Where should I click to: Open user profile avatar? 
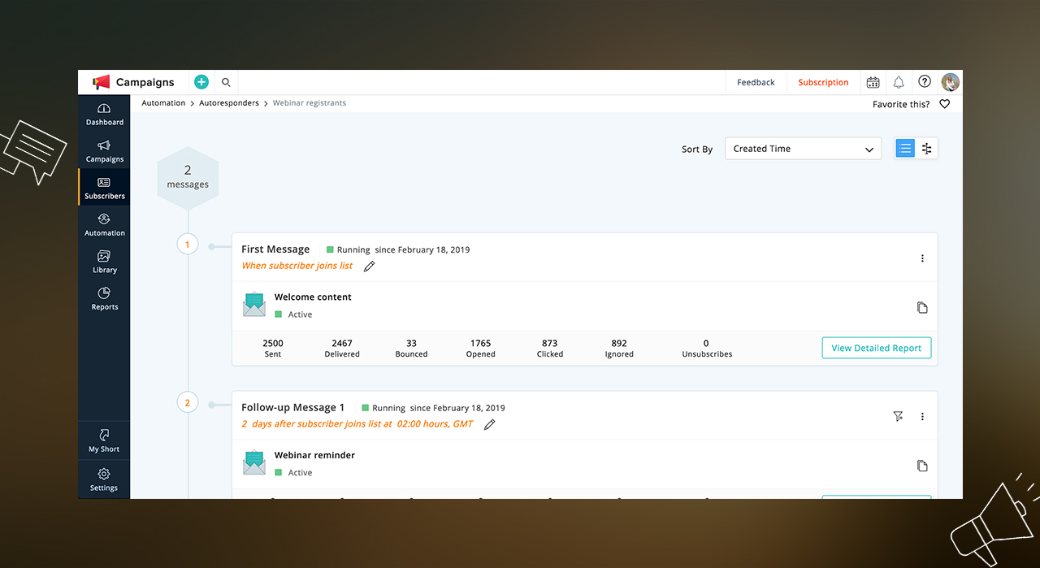(950, 82)
